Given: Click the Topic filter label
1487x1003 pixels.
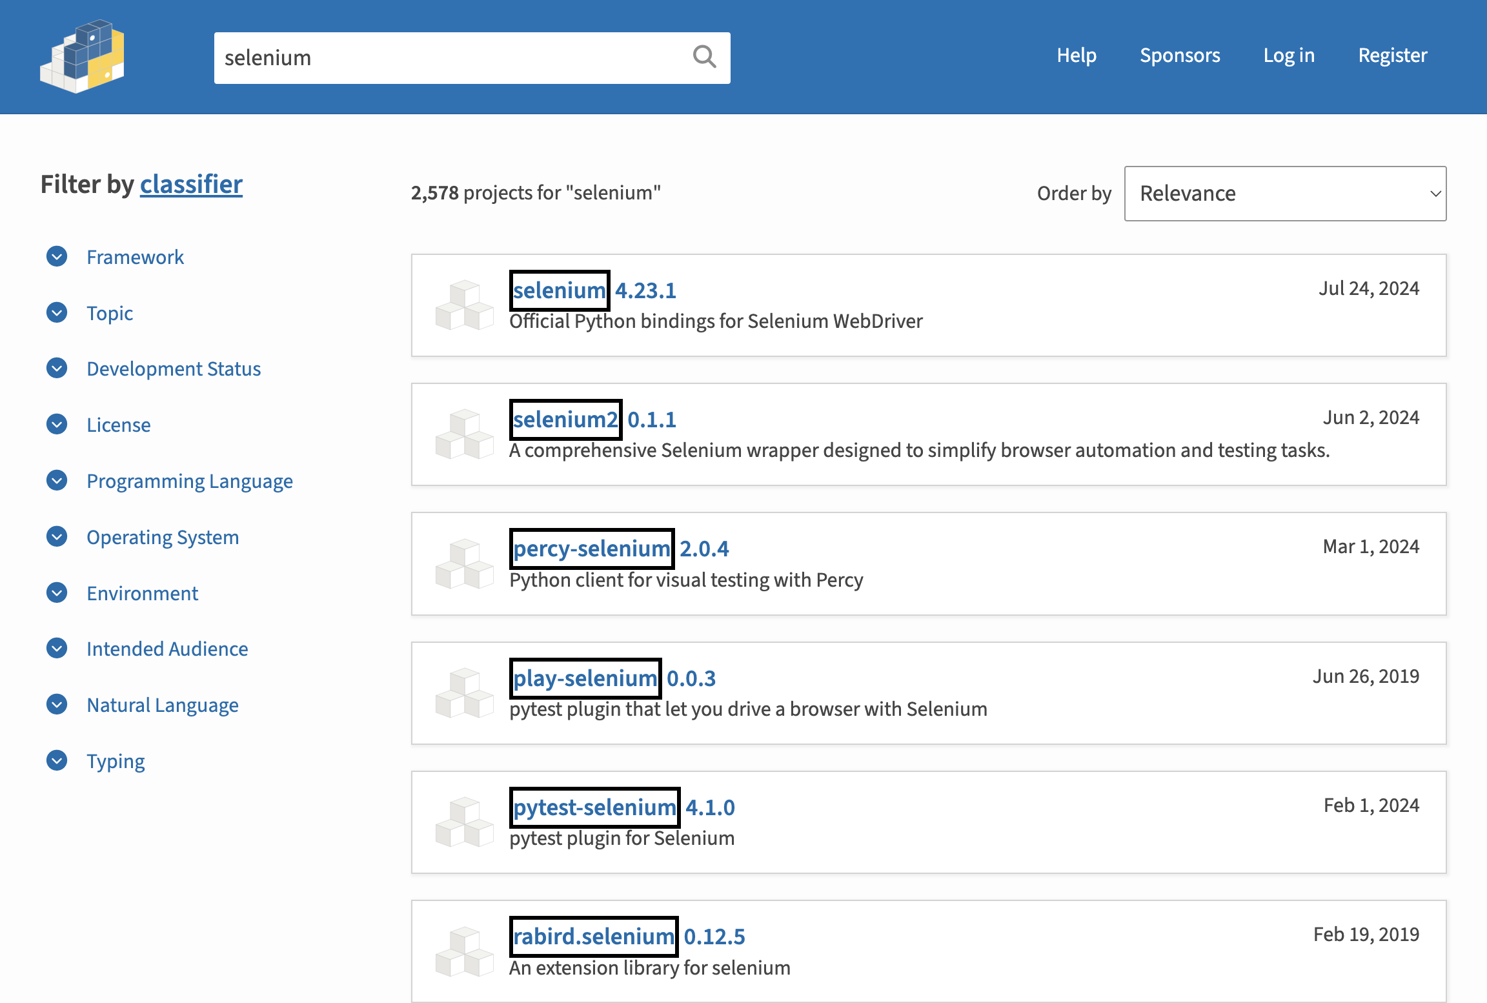Looking at the screenshot, I should pyautogui.click(x=110, y=313).
